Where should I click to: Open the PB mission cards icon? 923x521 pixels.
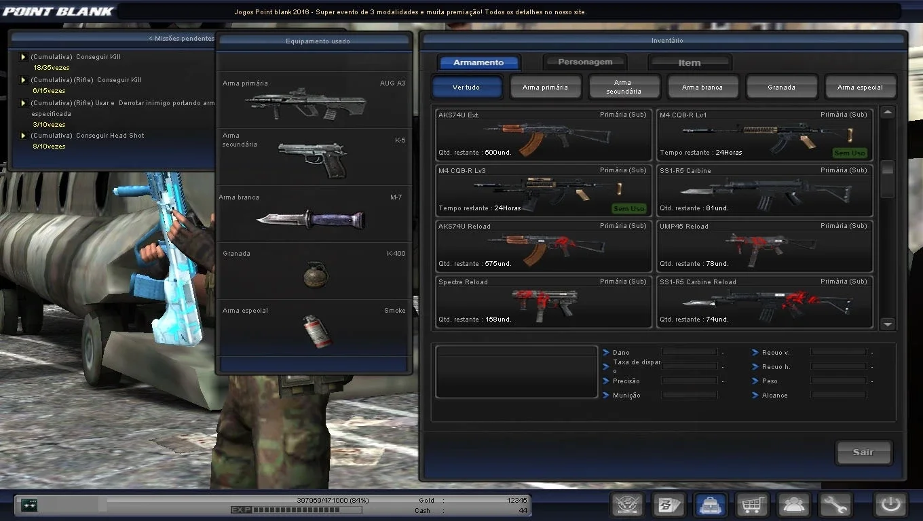(x=668, y=505)
